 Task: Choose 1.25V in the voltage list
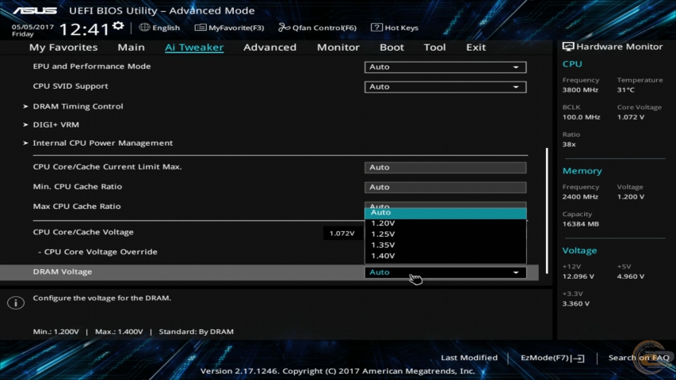coord(445,234)
